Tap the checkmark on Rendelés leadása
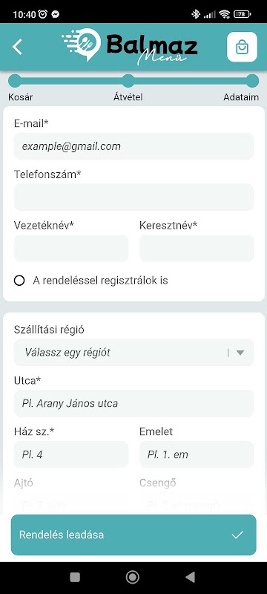This screenshot has height=594, width=267. click(x=237, y=535)
